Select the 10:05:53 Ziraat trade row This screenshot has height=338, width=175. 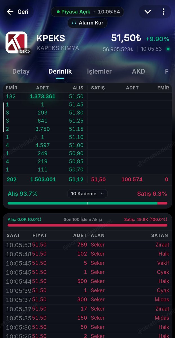point(87,245)
